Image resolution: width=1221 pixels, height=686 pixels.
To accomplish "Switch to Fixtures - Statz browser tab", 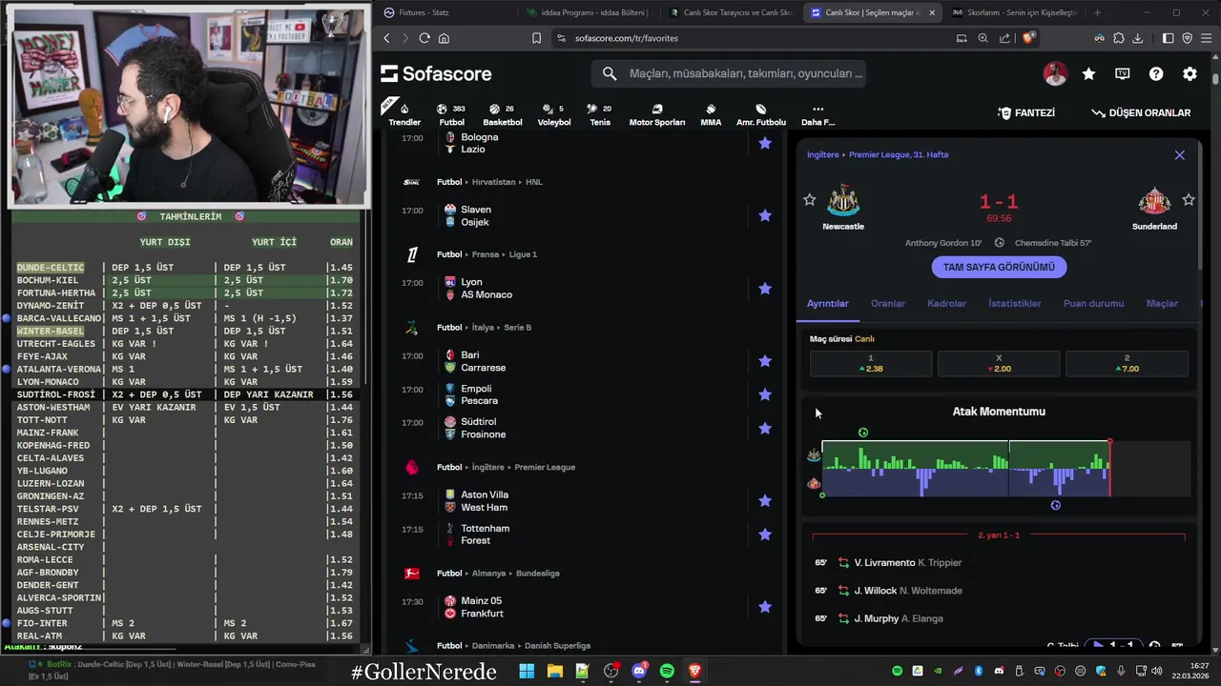I will tap(444, 12).
